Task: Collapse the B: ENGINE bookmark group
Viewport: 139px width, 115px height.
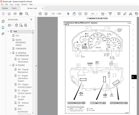Action: [11, 65]
